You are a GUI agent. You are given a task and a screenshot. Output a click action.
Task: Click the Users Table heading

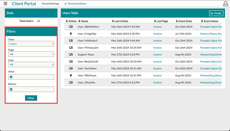(70, 13)
